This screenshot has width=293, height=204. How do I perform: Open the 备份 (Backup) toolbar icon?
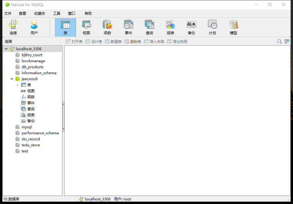[191, 27]
